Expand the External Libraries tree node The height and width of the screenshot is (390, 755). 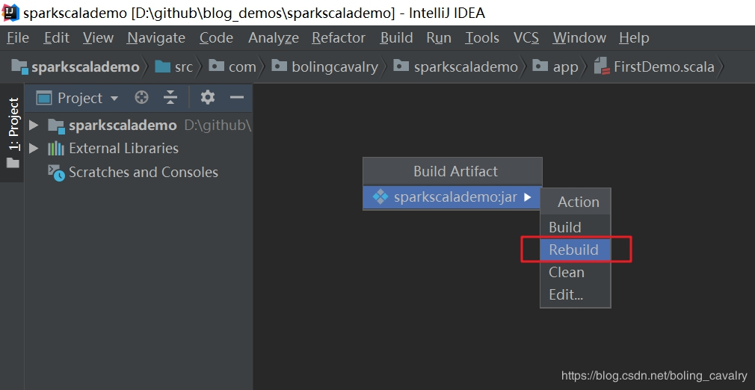click(33, 148)
